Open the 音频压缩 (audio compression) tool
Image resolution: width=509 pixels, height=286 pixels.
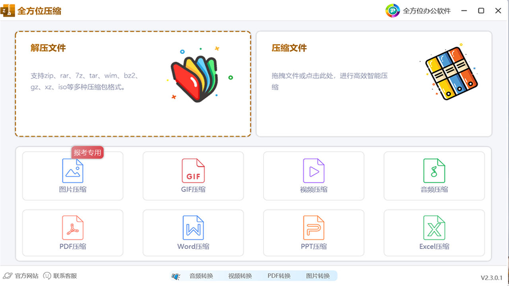point(434,176)
